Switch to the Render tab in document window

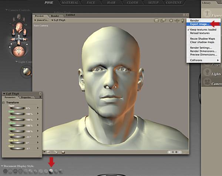point(55,16)
